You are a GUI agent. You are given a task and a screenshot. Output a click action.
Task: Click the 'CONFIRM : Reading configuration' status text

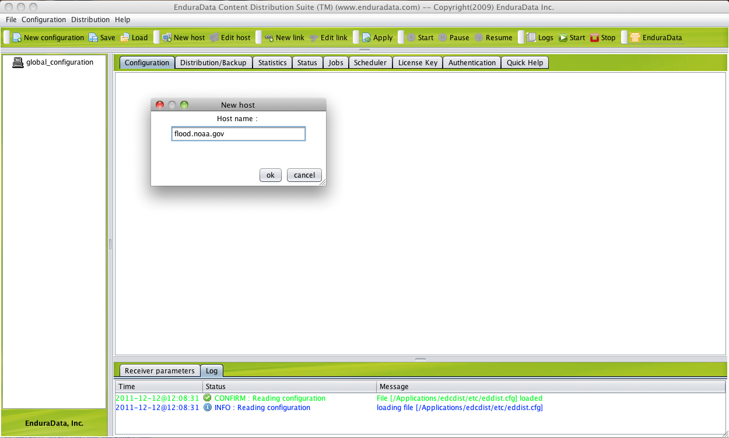[x=270, y=398]
